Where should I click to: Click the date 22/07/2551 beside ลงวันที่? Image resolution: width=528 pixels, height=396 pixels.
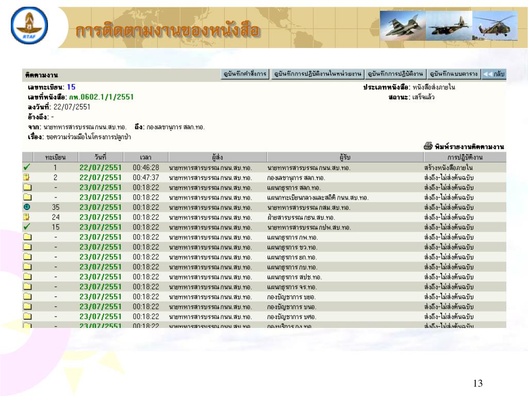click(x=72, y=107)
